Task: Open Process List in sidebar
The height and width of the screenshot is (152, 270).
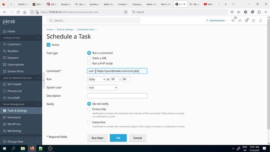Action: click(x=14, y=91)
